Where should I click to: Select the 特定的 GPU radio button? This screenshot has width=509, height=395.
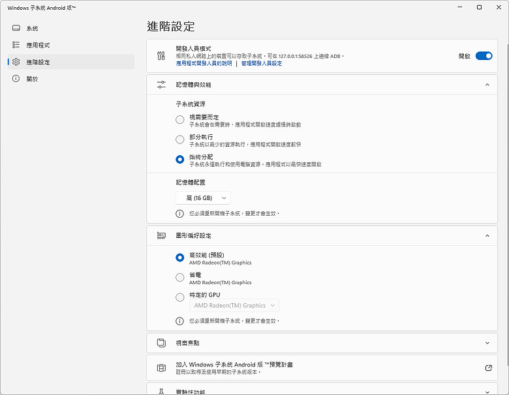180,297
